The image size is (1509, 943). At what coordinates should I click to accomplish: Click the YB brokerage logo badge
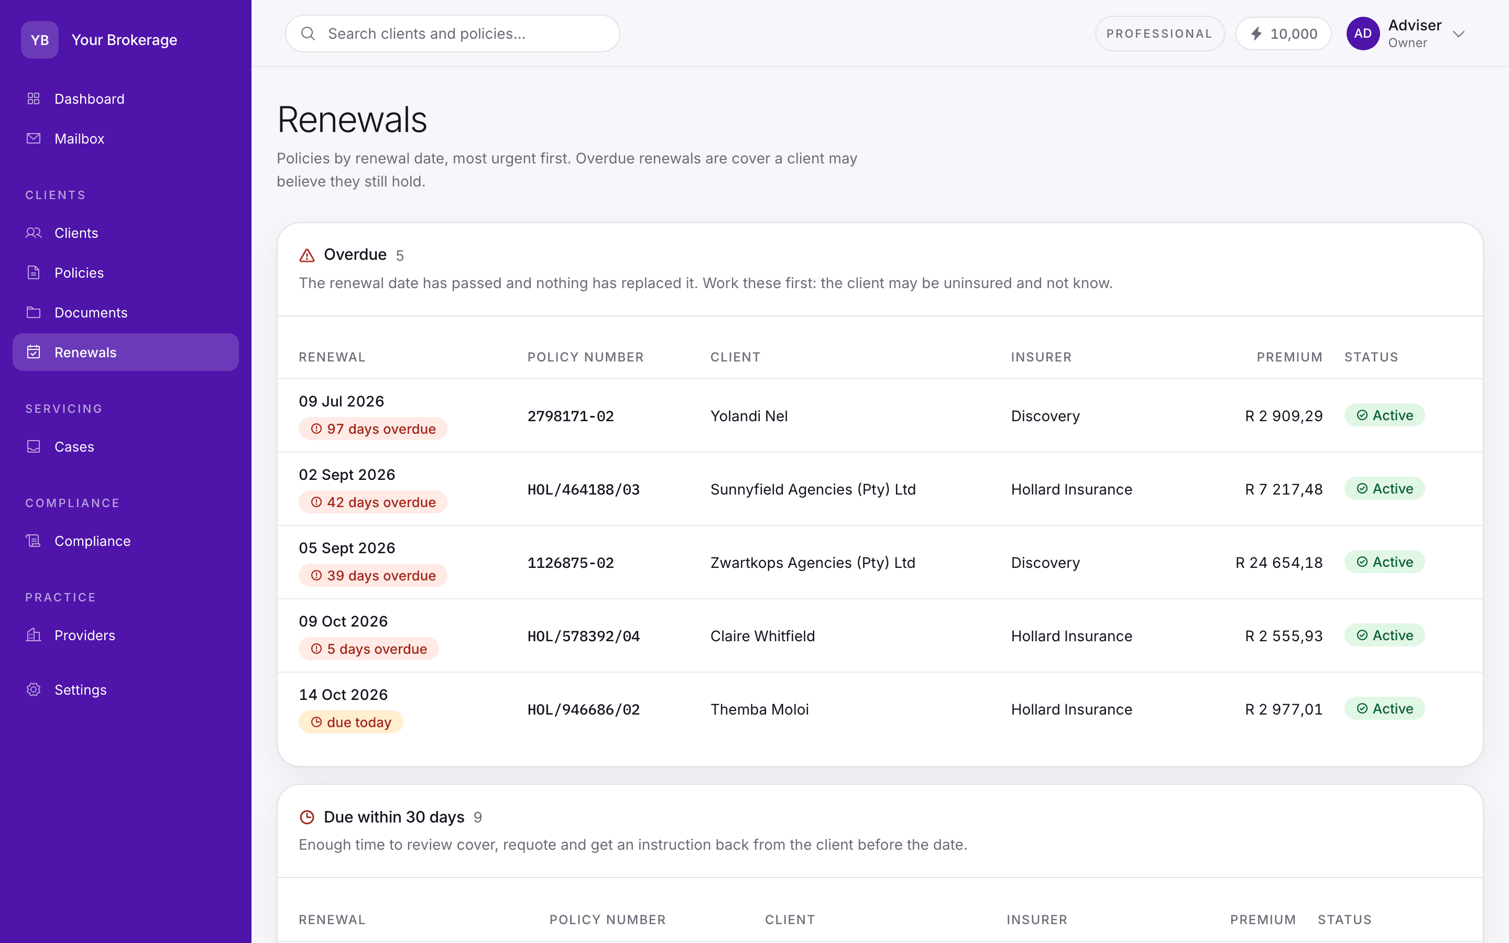40,40
